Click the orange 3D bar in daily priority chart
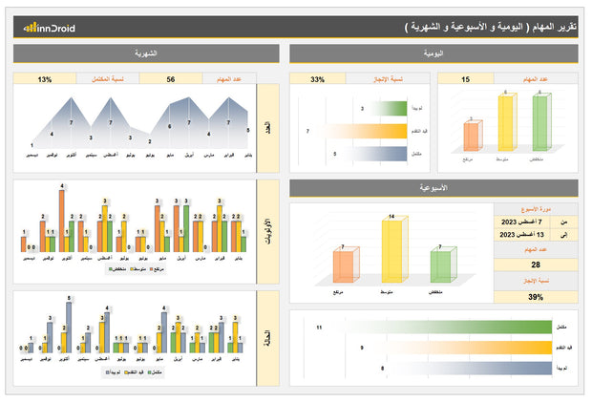Image resolution: width=592 pixels, height=402 pixels. [473, 136]
